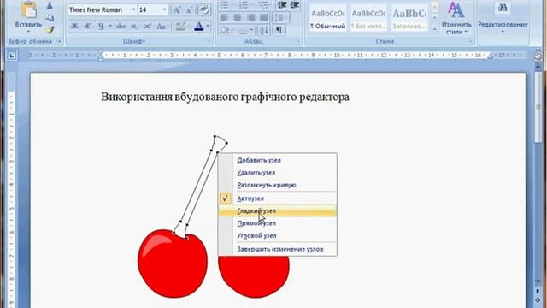The height and width of the screenshot is (308, 547).
Task: Apply the Без интервала style
Action: tap(368, 18)
